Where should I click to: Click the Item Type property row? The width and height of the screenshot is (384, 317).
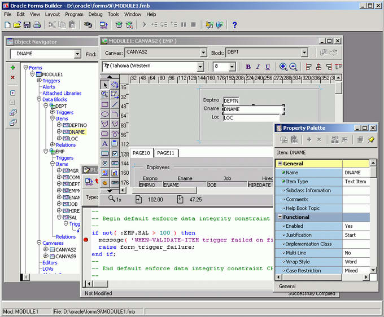(322, 182)
